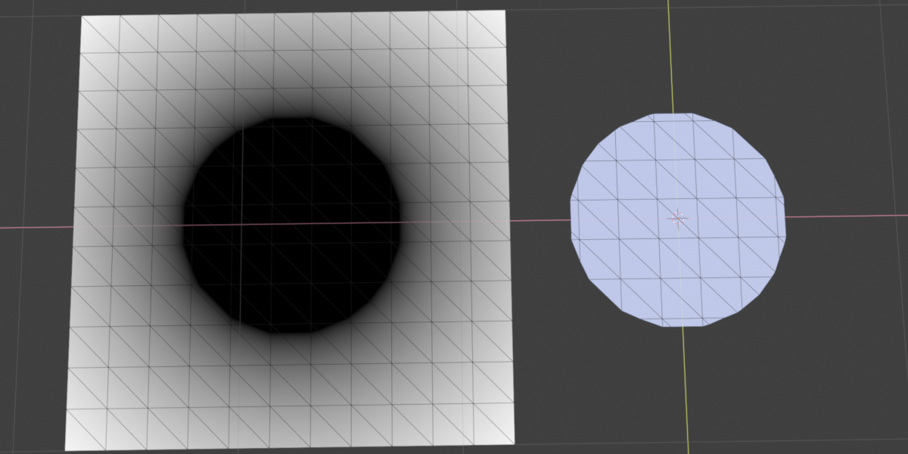Click the origin point at the blue circle's center
The height and width of the screenshot is (454, 908).
coord(677,219)
